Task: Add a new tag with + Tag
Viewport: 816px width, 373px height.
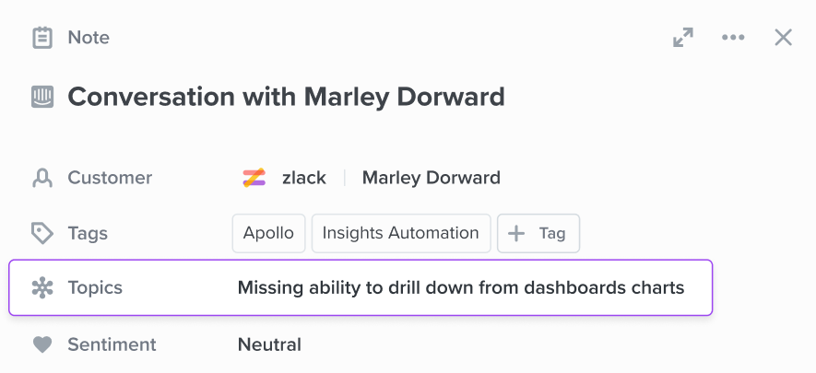Action: tap(538, 233)
